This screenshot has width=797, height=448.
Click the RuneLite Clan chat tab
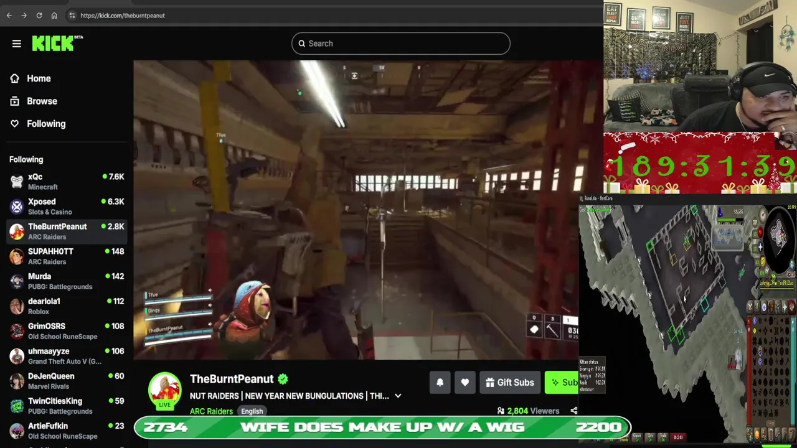tap(651, 437)
